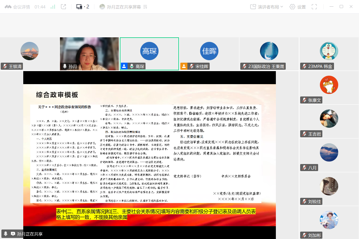359x239 pixels.
Task: Click the blue host icon on 高琛's tile
Action: (124, 66)
